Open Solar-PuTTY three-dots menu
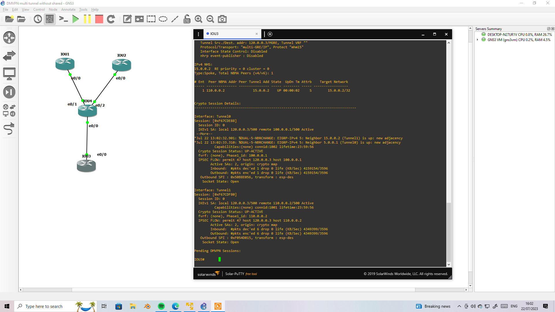This screenshot has height=312, width=555. click(x=198, y=34)
